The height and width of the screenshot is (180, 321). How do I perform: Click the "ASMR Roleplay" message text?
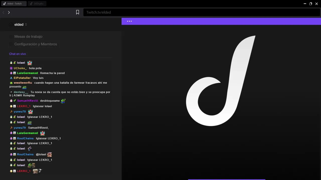tap(24, 95)
